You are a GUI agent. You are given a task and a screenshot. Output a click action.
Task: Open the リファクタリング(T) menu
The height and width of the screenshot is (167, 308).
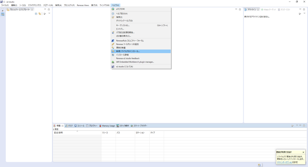point(34,5)
